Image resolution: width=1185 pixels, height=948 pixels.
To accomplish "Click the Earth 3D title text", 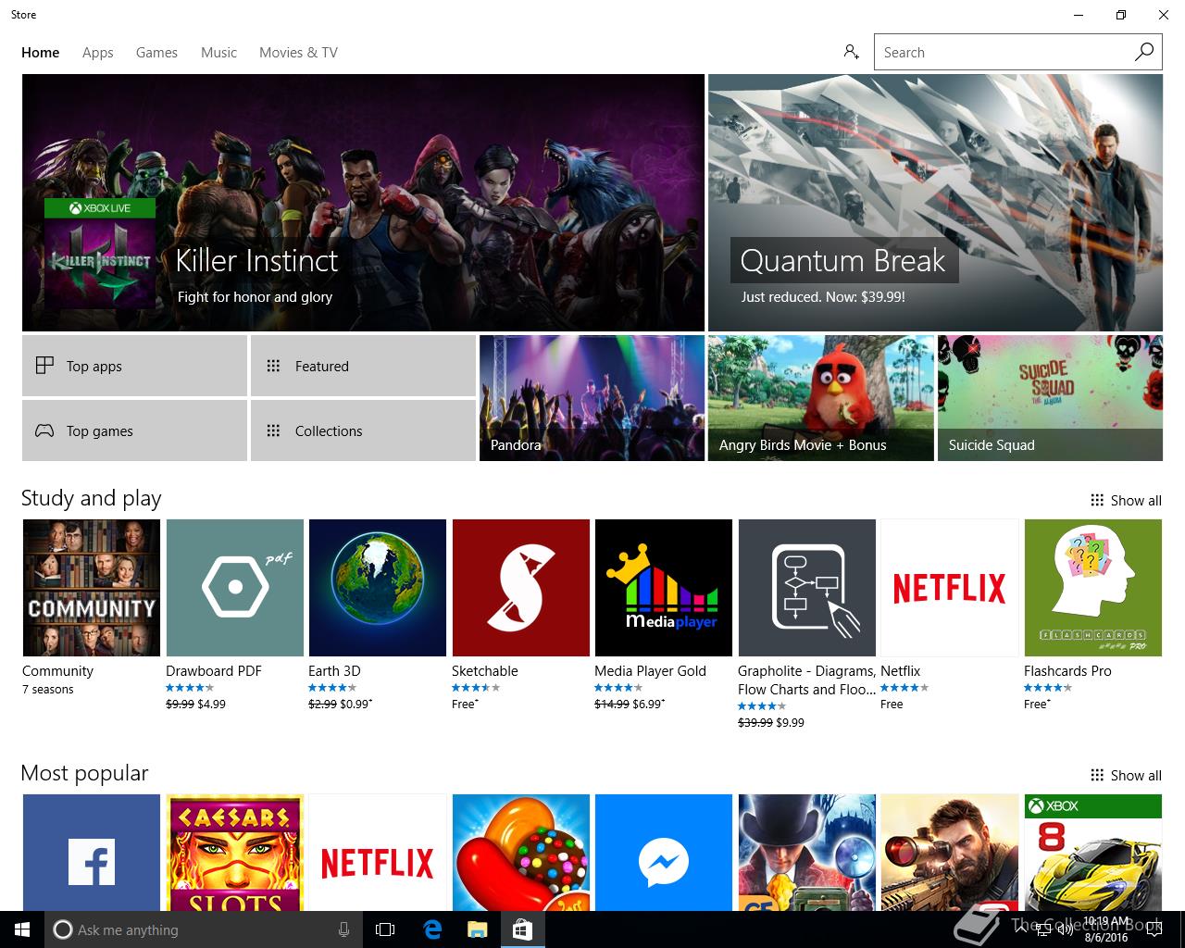I will [334, 671].
